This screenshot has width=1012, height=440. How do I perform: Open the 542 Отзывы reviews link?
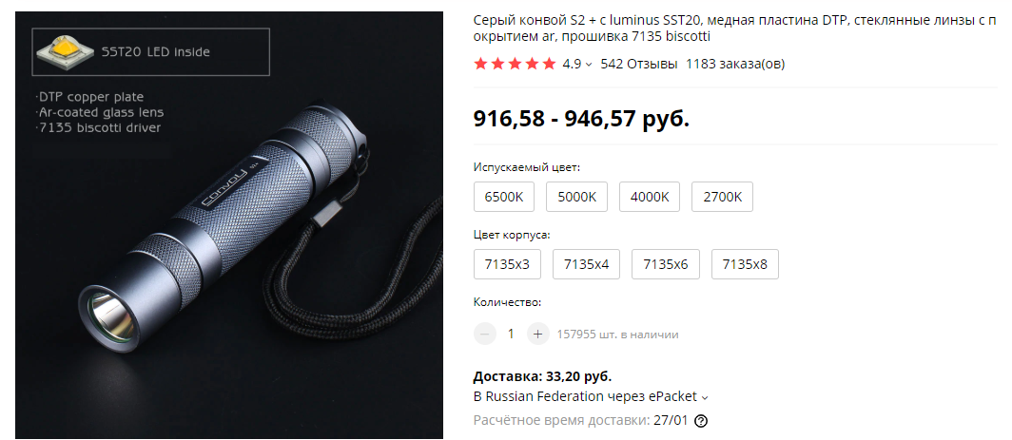[639, 64]
